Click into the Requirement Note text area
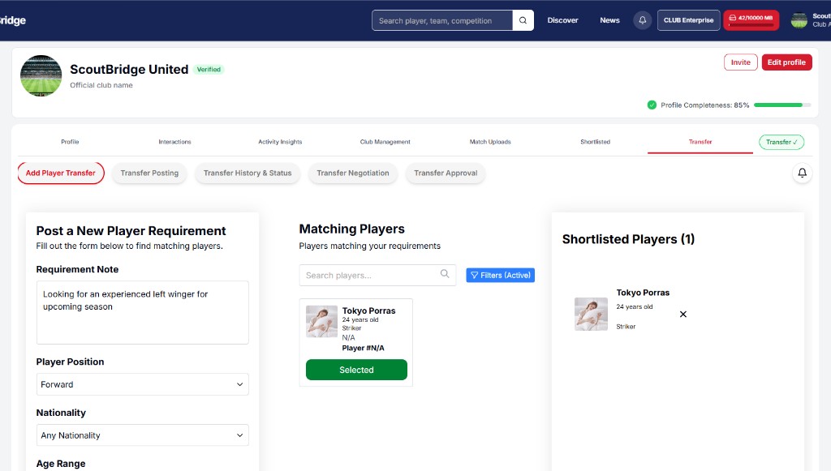Image resolution: width=831 pixels, height=471 pixels. click(143, 312)
